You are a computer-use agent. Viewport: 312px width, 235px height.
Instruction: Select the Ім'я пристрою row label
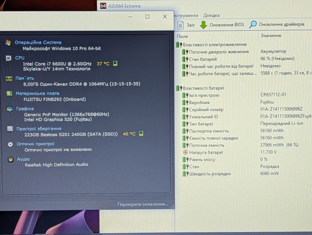[x=204, y=95]
